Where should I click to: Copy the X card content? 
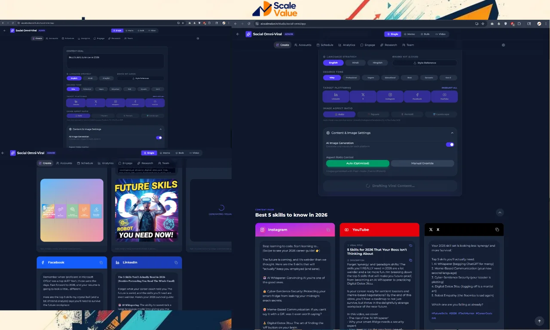(x=496, y=230)
